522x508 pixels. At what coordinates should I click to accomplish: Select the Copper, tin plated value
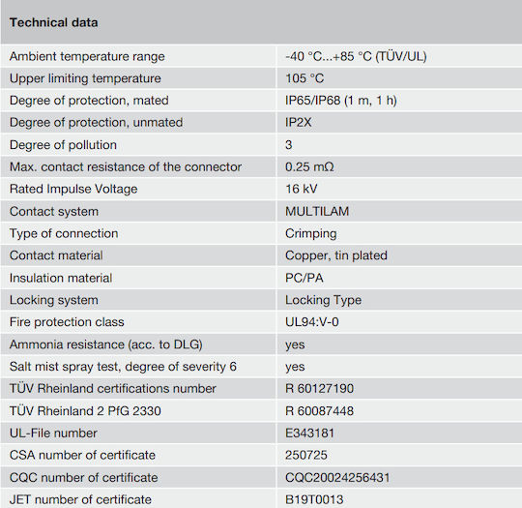(336, 255)
